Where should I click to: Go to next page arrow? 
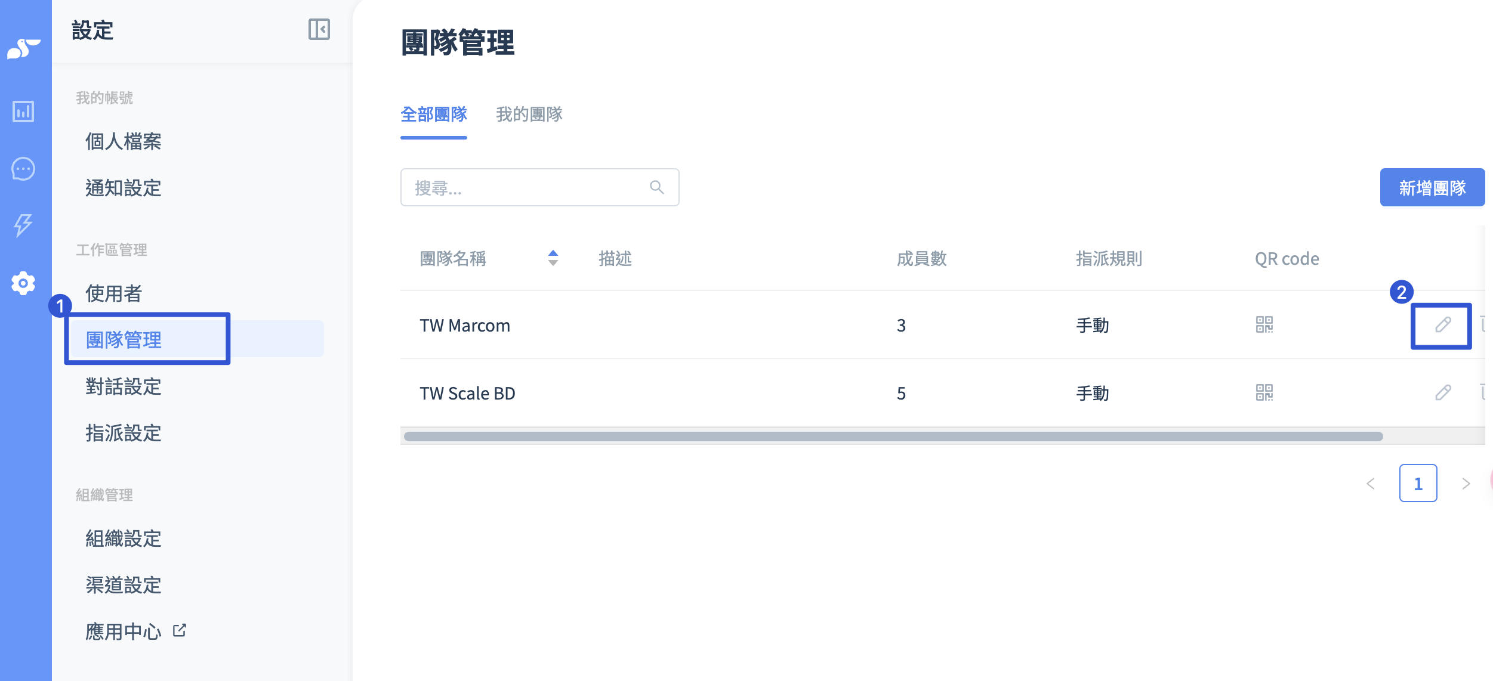pos(1466,484)
